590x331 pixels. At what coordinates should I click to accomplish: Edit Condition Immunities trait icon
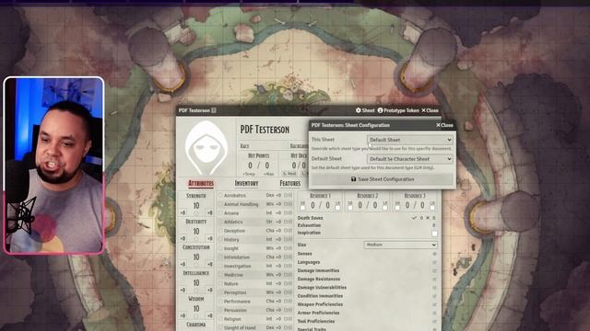(x=434, y=296)
